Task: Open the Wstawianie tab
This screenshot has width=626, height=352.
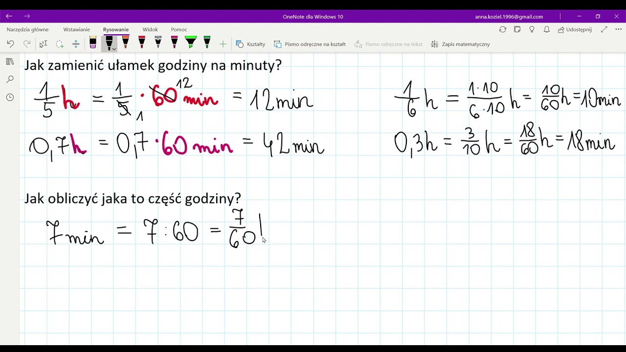Action: (x=77, y=29)
